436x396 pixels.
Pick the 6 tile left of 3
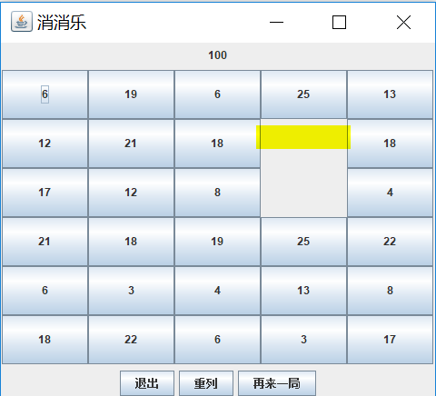(x=45, y=291)
